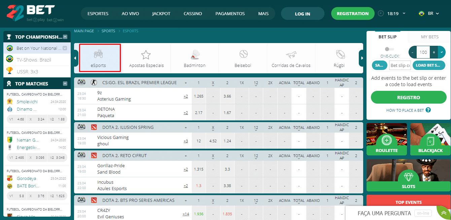Open the Top Events red banner
Image resolution: width=451 pixels, height=220 pixels.
[409, 202]
